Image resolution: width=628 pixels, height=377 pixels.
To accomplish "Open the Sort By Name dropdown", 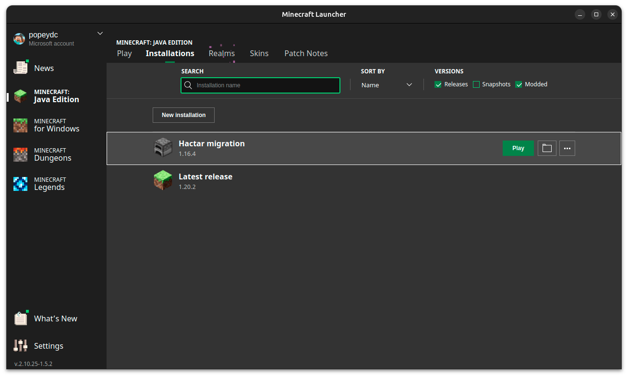I will [386, 85].
